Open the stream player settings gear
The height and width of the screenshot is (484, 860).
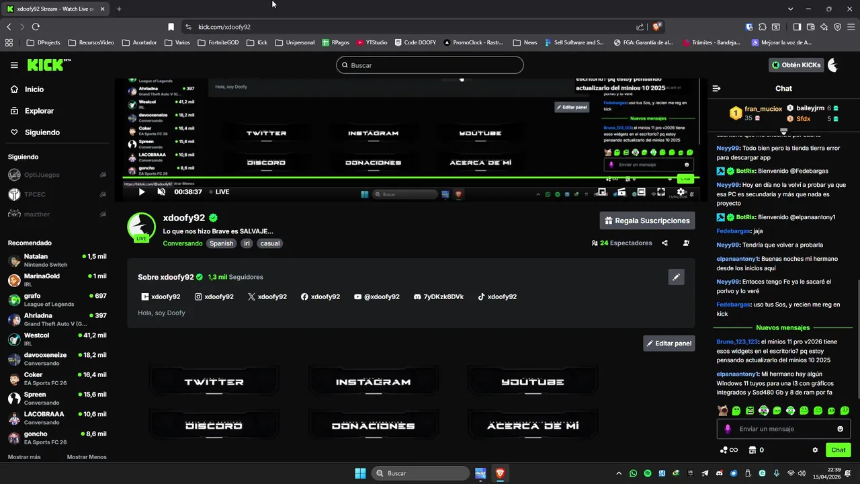click(681, 192)
